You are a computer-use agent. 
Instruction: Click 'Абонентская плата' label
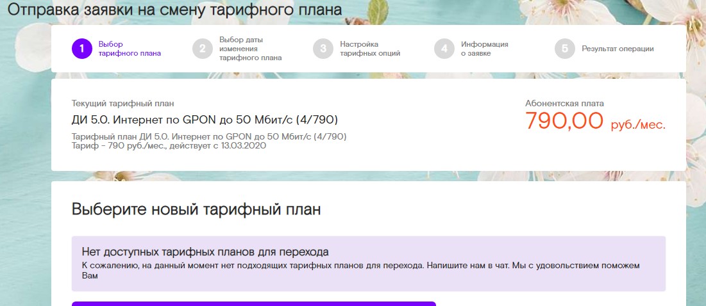tap(565, 103)
